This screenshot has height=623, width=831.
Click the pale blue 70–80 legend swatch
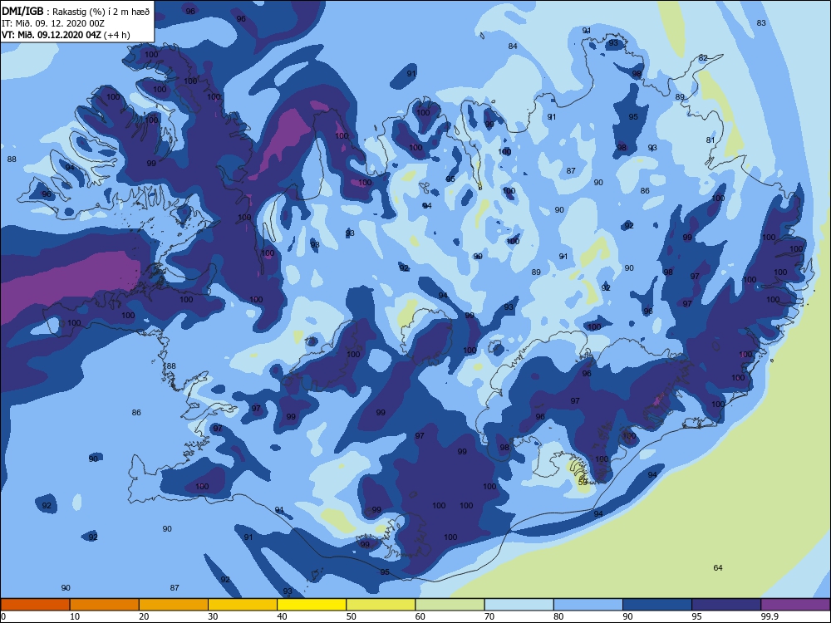click(x=519, y=605)
